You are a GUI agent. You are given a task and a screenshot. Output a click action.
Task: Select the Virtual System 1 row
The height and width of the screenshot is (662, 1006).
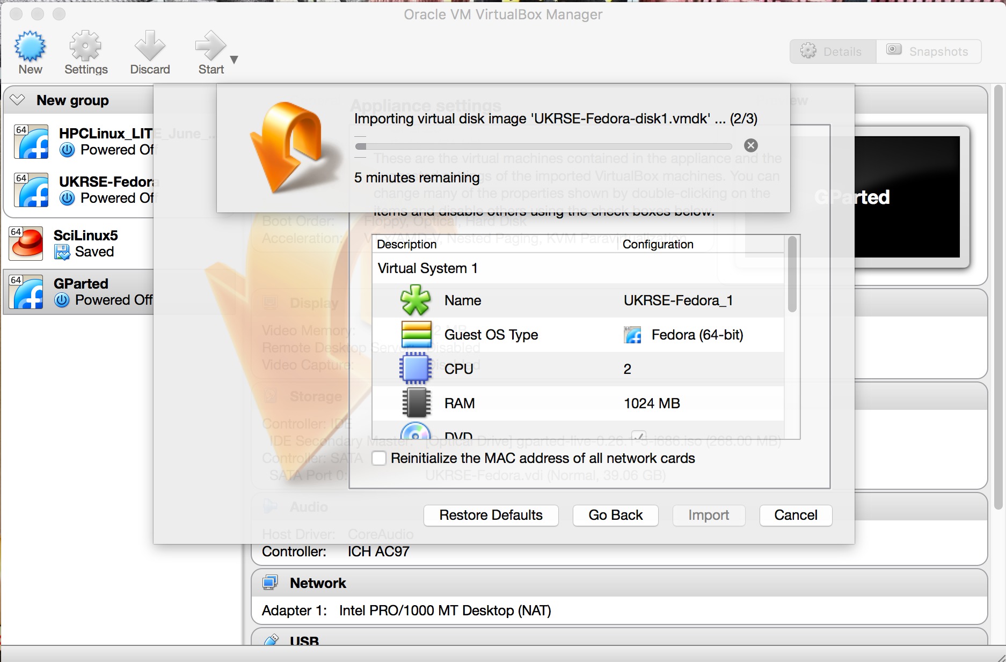(578, 268)
